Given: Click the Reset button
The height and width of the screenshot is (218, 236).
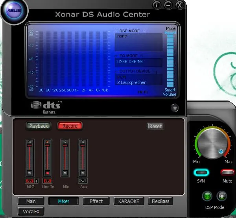Looking at the screenshot, I should (155, 126).
